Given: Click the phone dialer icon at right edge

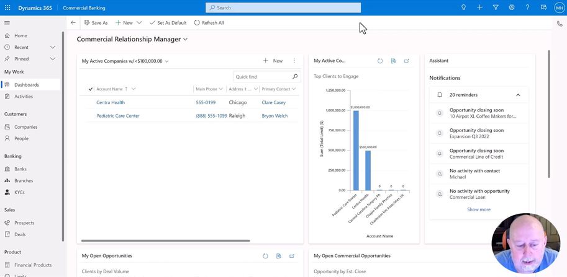Looking at the screenshot, I should pyautogui.click(x=560, y=24).
